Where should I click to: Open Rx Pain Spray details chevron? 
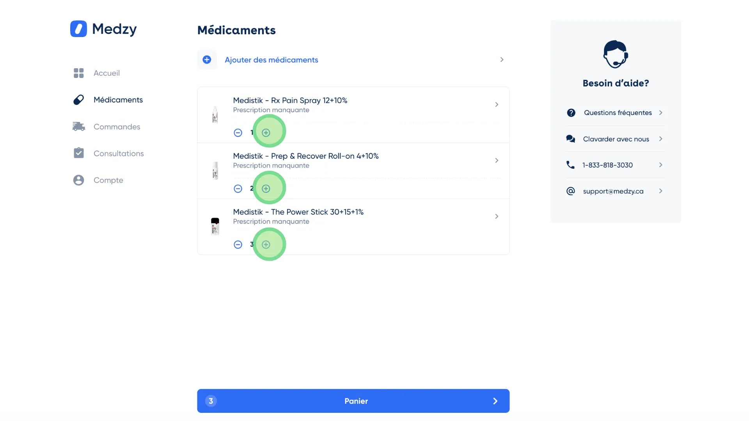click(x=497, y=104)
